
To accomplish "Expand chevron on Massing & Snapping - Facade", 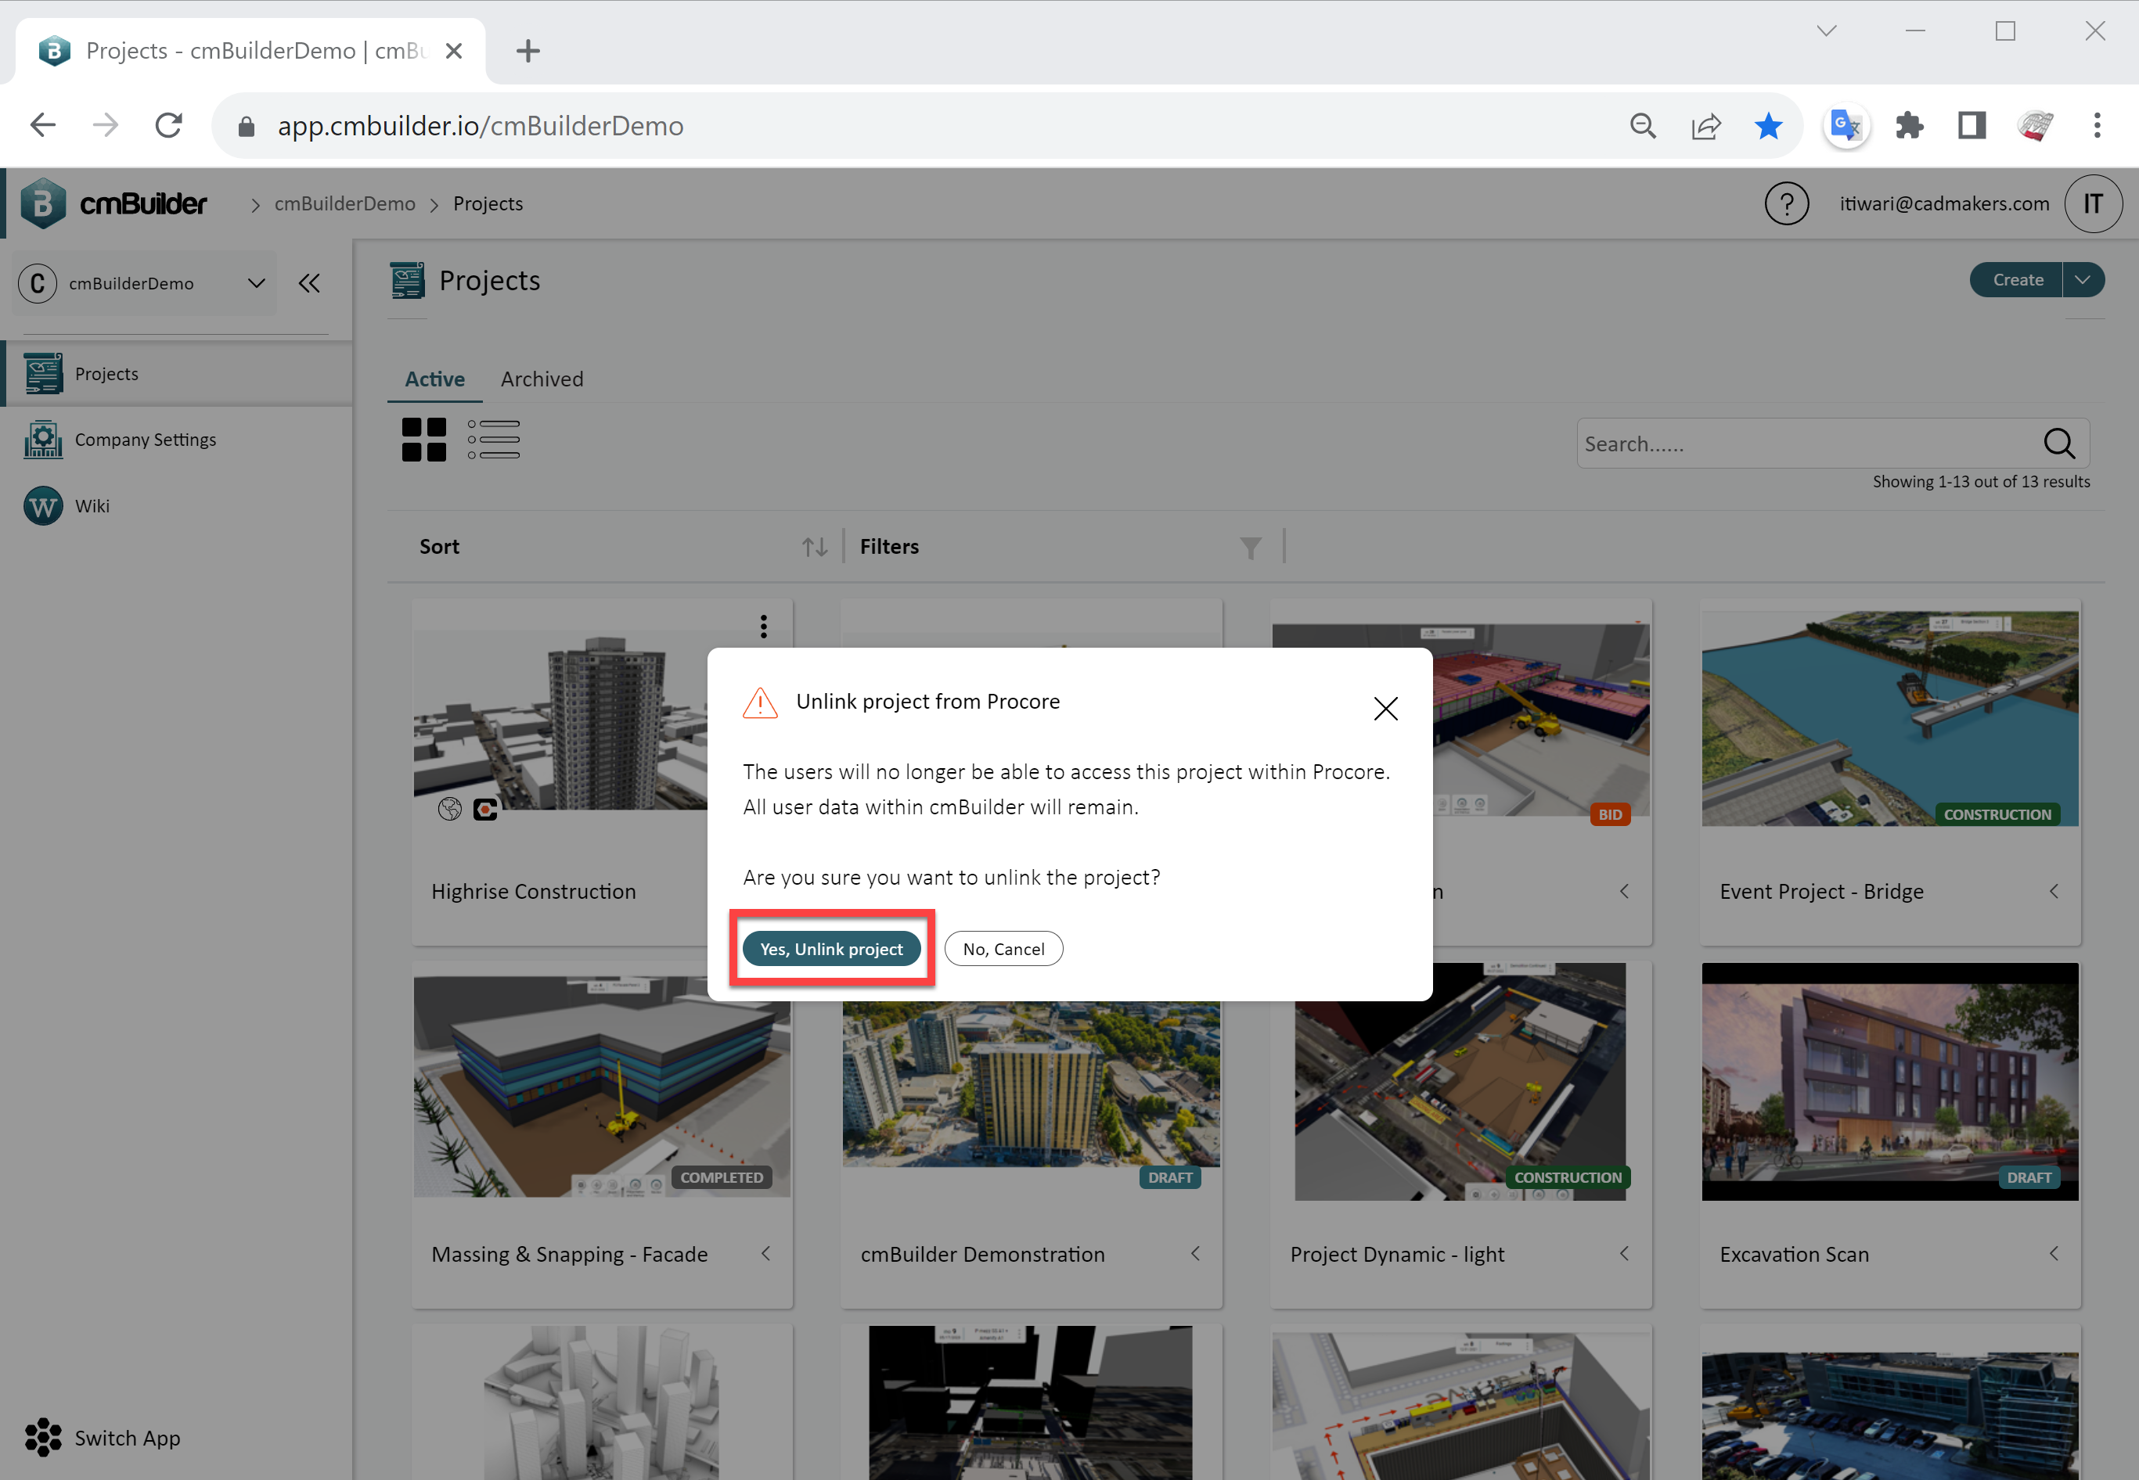I will (765, 1254).
